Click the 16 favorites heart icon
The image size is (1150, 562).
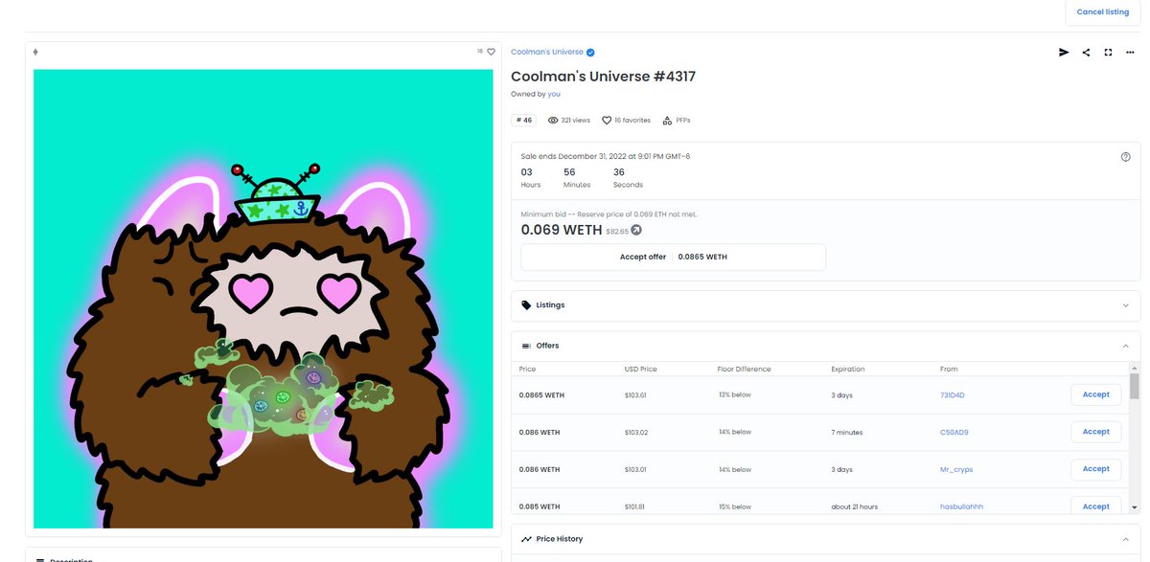607,121
